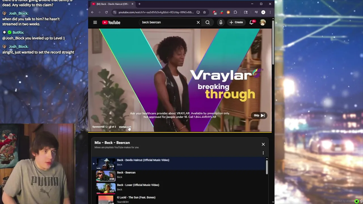Minimize the Chrome window
Viewport: 363px width, 204px height.
(252, 4)
